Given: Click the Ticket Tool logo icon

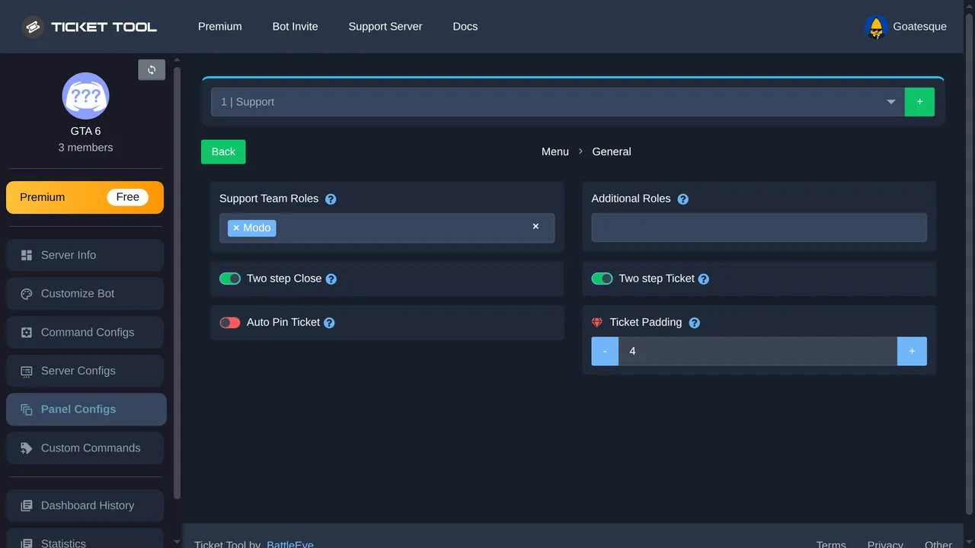Looking at the screenshot, I should pos(33,27).
